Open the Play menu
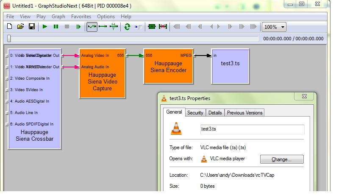 click(x=41, y=17)
